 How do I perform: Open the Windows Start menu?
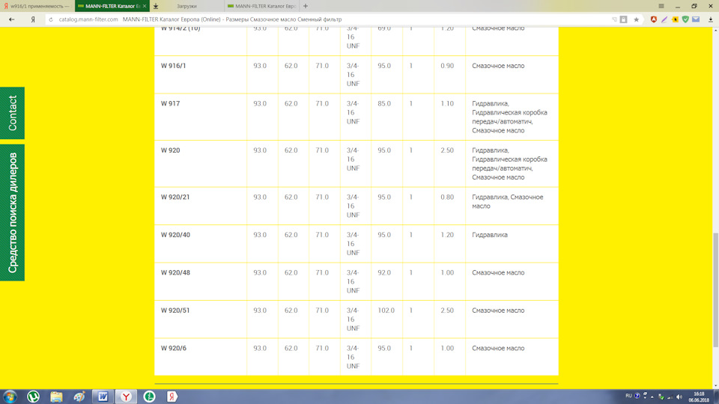(x=10, y=397)
